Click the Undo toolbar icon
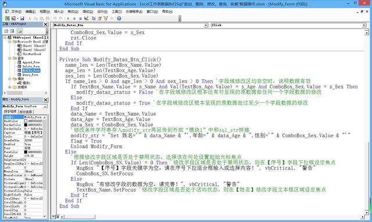This screenshot has width=372, height=222. tap(55, 18)
